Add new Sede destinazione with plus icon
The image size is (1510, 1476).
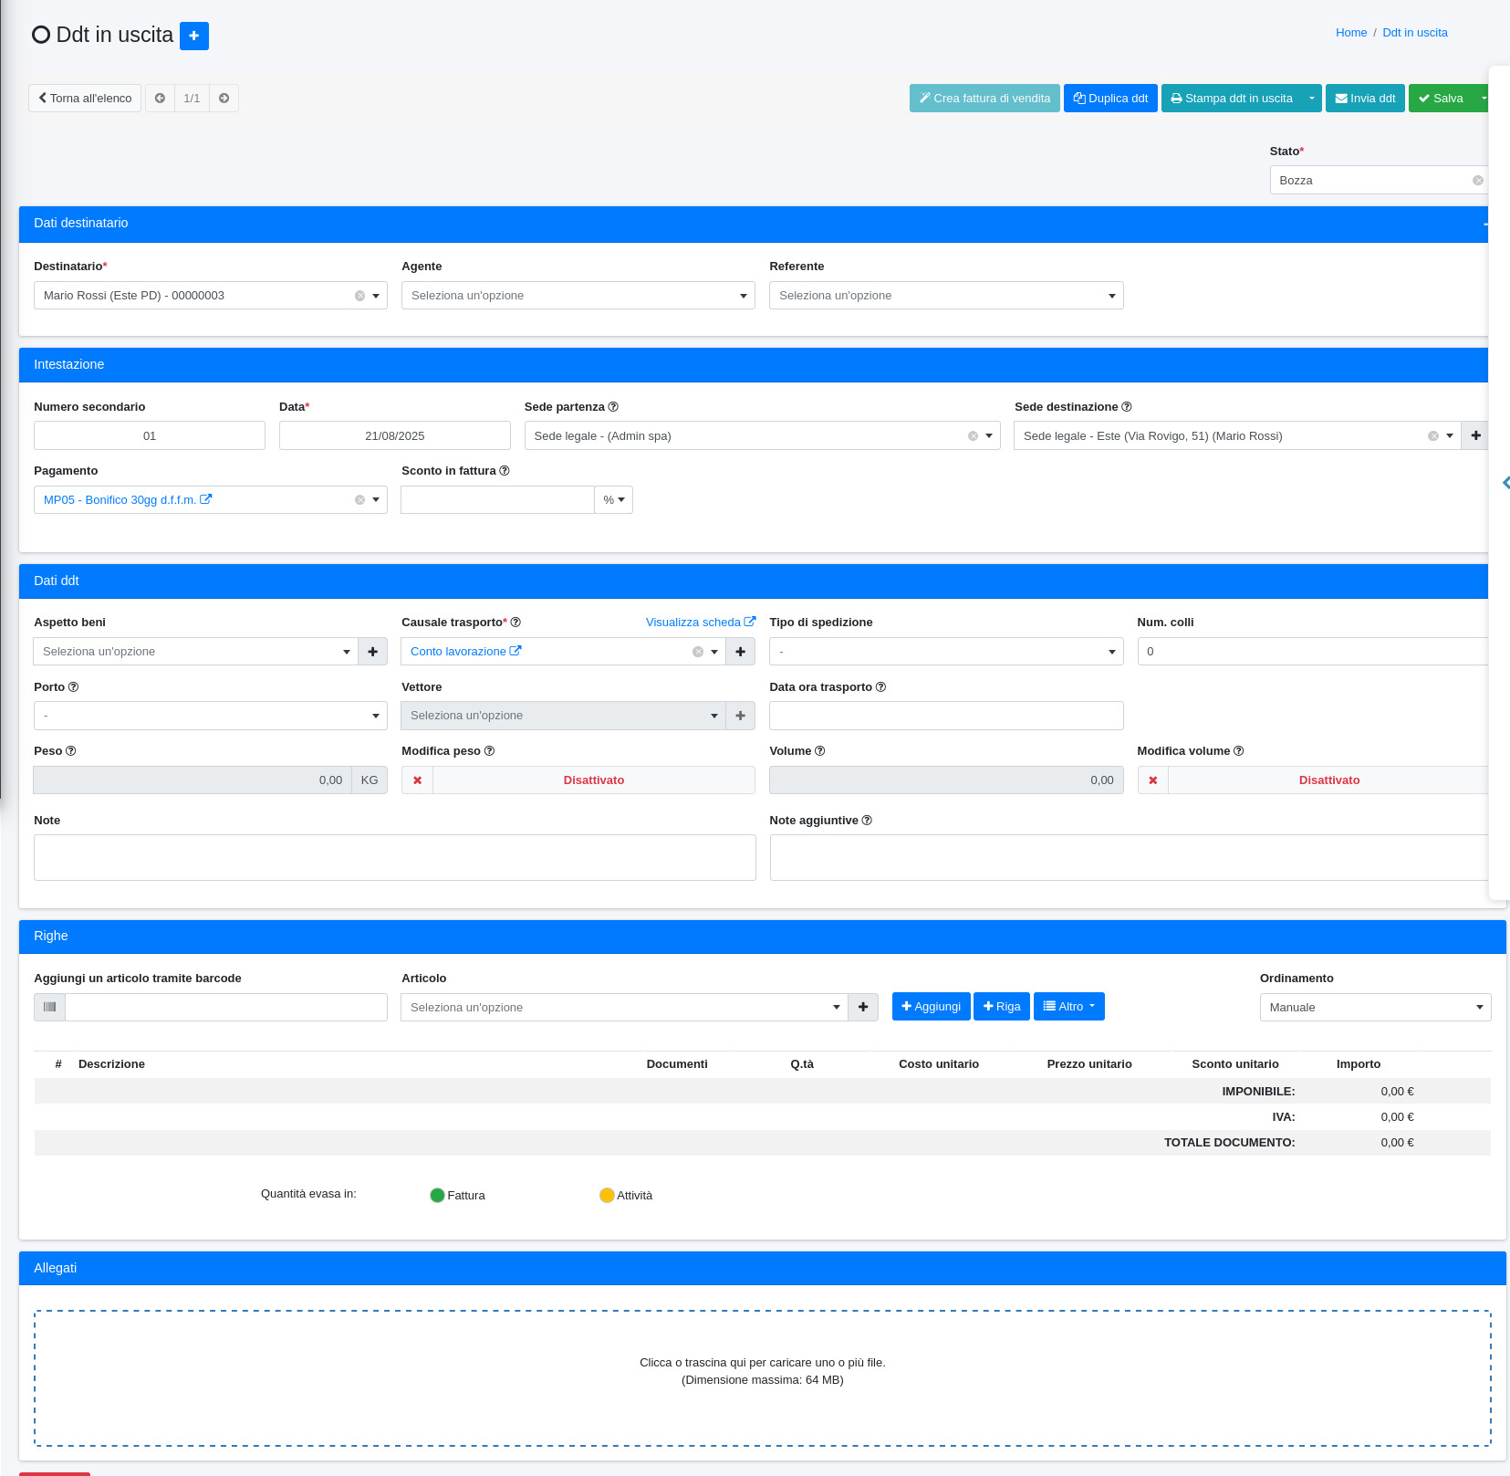point(1475,436)
